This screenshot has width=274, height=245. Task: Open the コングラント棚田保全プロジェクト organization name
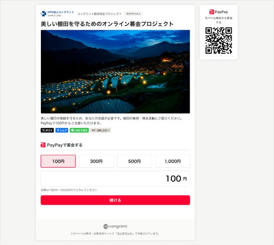pyautogui.click(x=99, y=14)
